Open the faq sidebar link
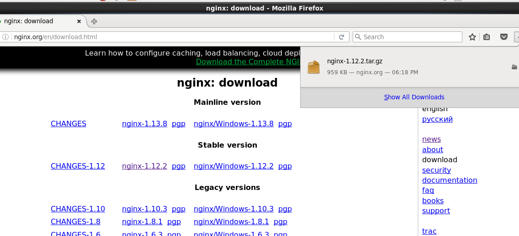 (x=428, y=190)
